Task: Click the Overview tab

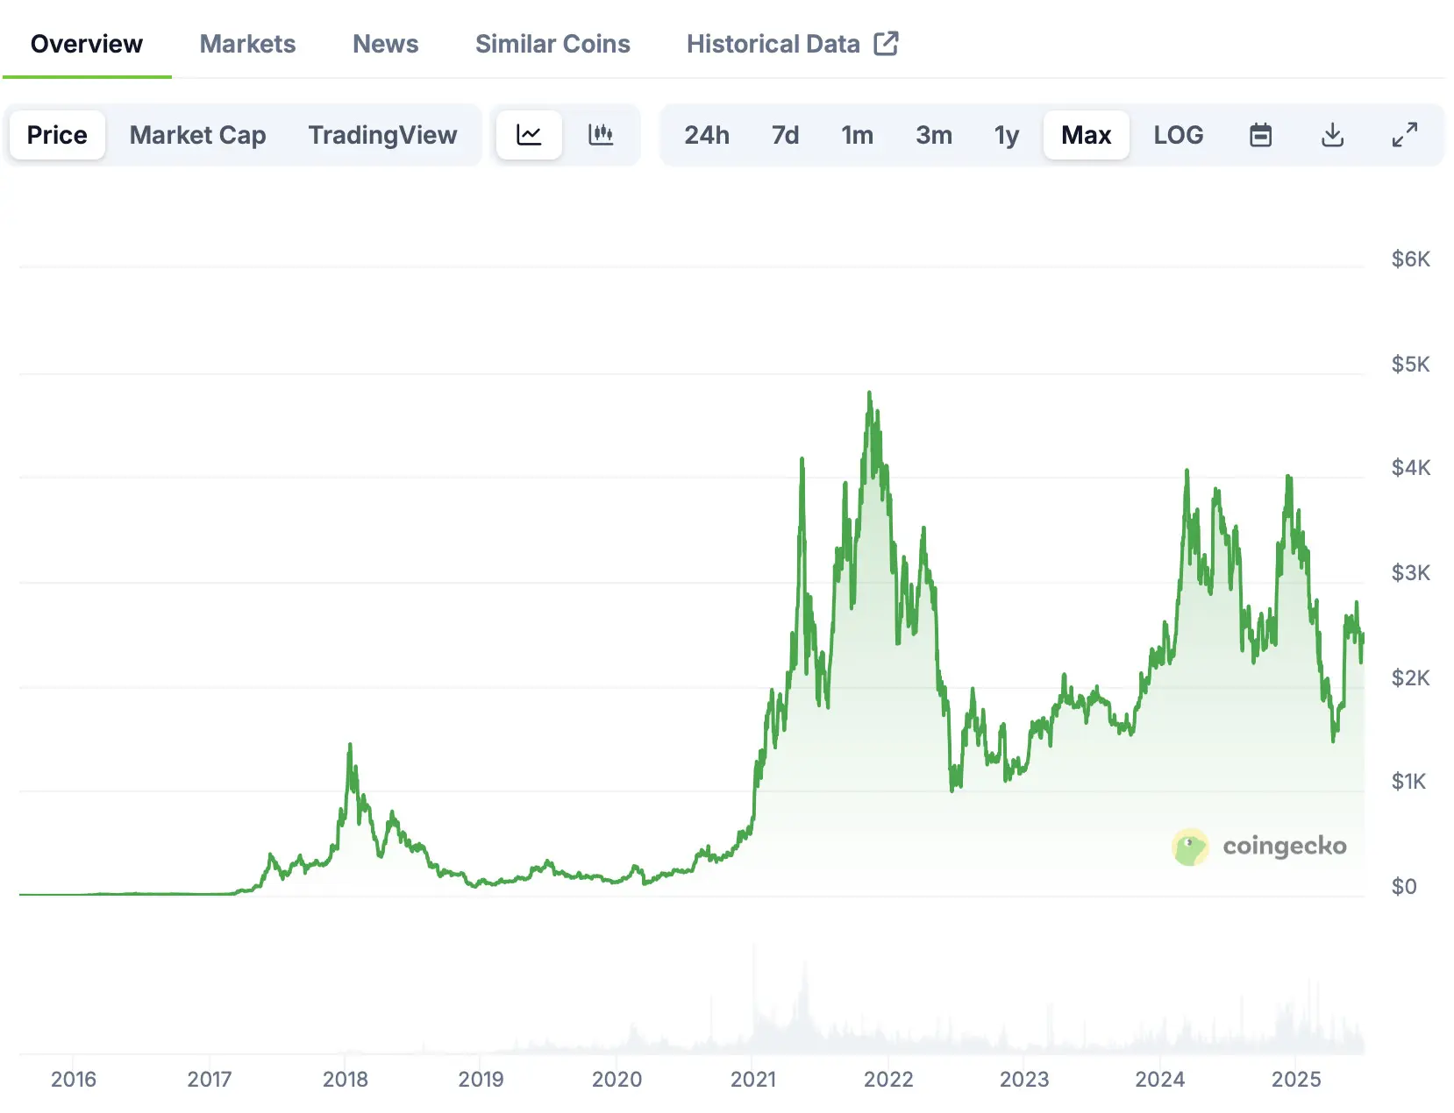Action: [x=85, y=43]
